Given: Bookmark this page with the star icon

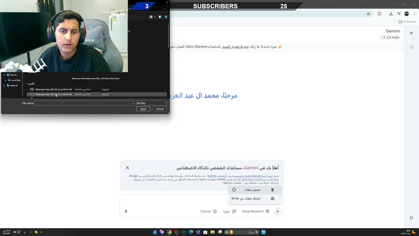Looking at the screenshot, I should (368, 14).
